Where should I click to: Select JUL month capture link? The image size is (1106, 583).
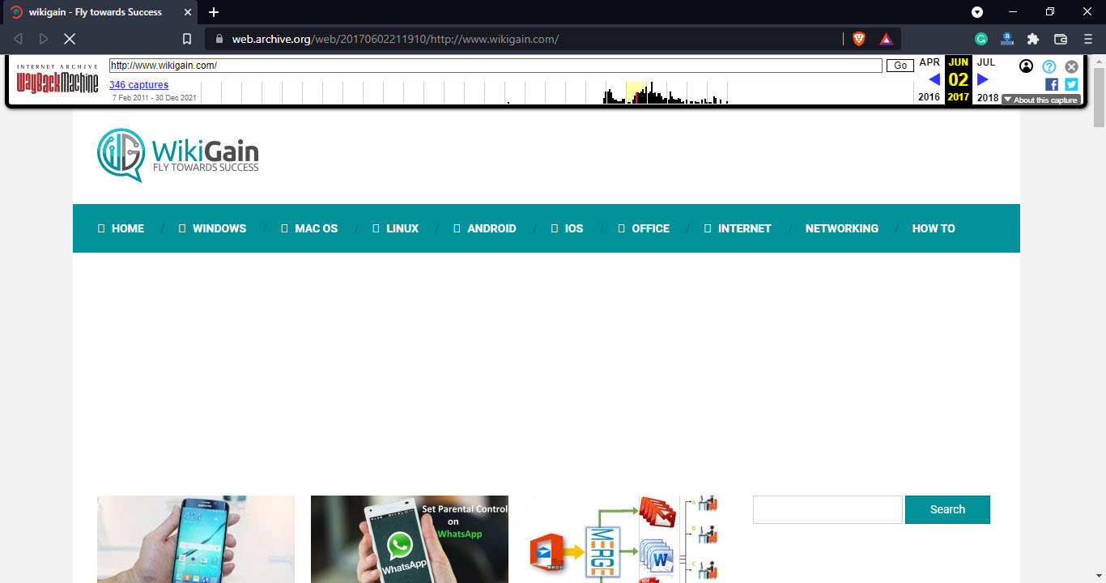[986, 62]
